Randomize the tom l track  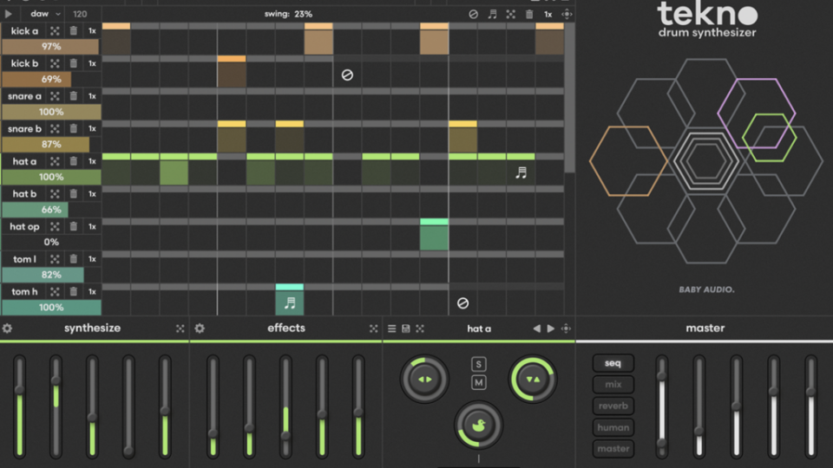coord(55,259)
